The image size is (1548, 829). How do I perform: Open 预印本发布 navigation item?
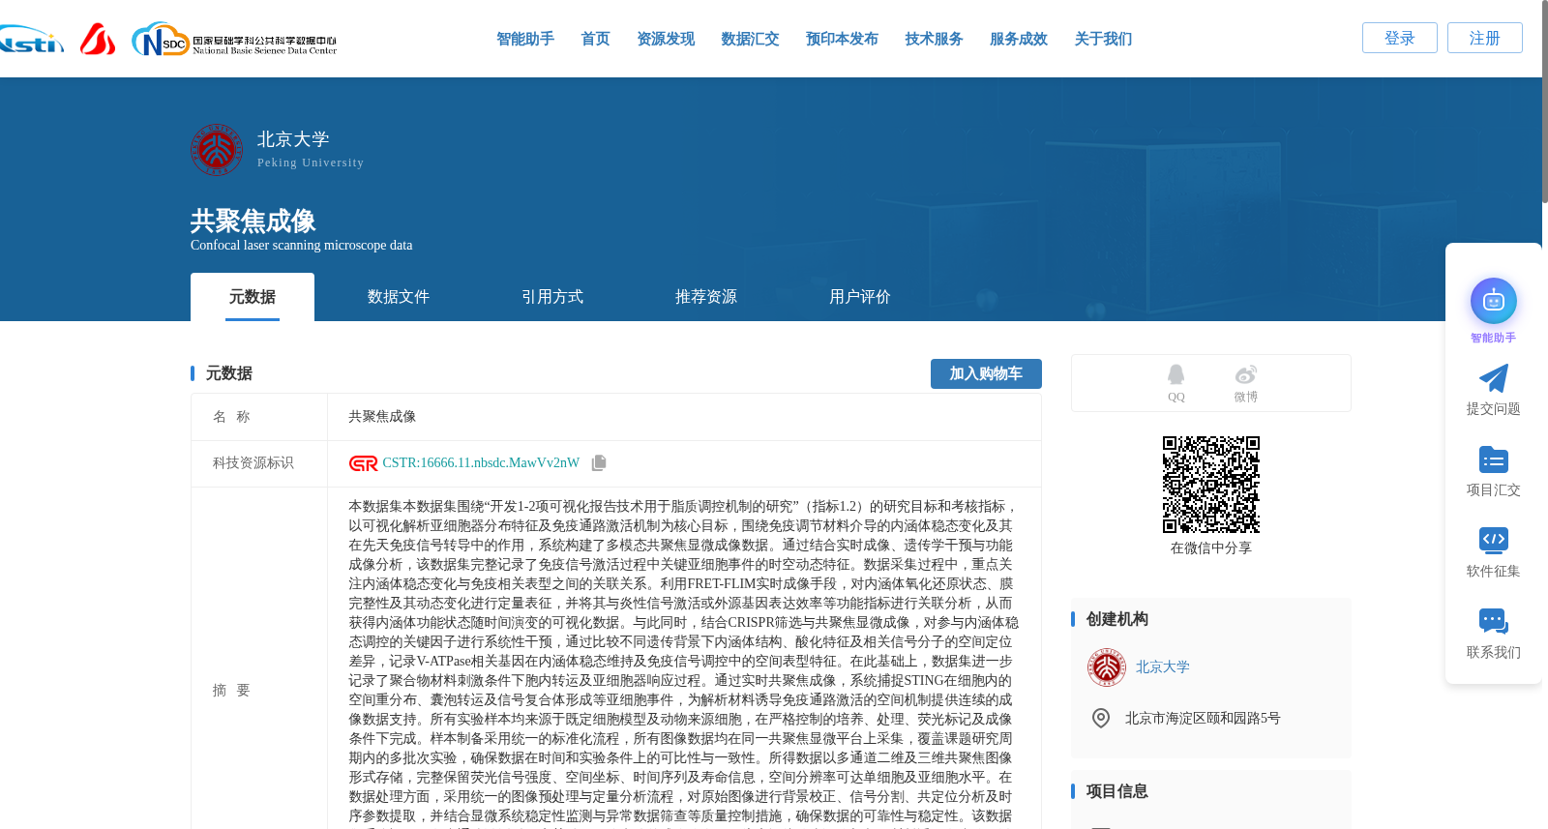tap(842, 39)
